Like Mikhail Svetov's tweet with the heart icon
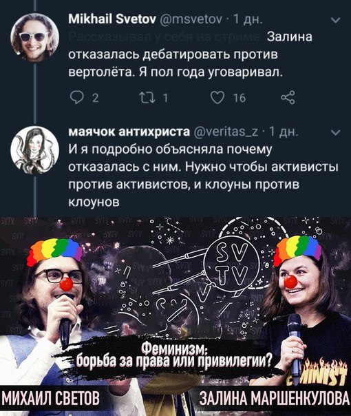The width and height of the screenshot is (351, 416). [x=217, y=98]
